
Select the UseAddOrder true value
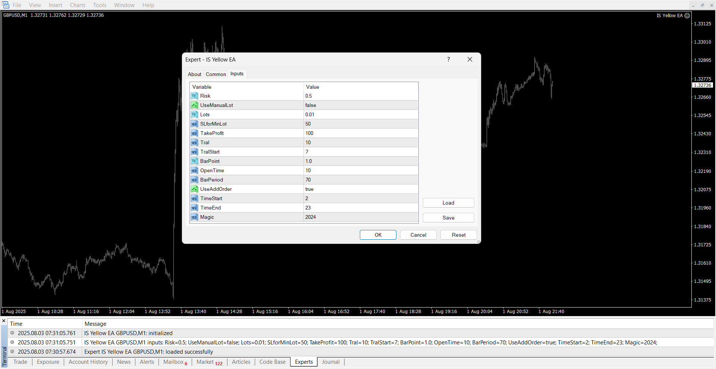click(x=310, y=189)
